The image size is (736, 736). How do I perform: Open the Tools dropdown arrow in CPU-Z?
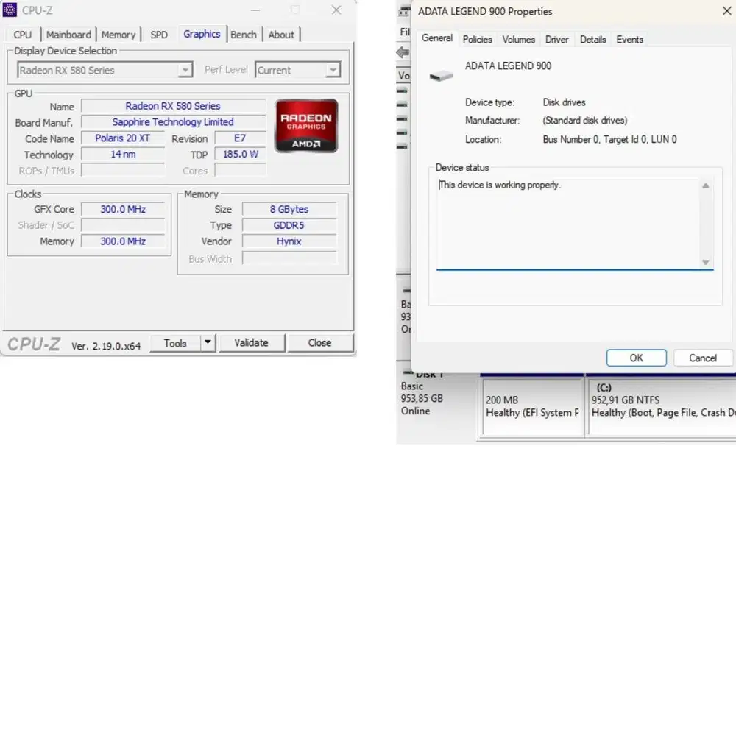[x=207, y=342]
